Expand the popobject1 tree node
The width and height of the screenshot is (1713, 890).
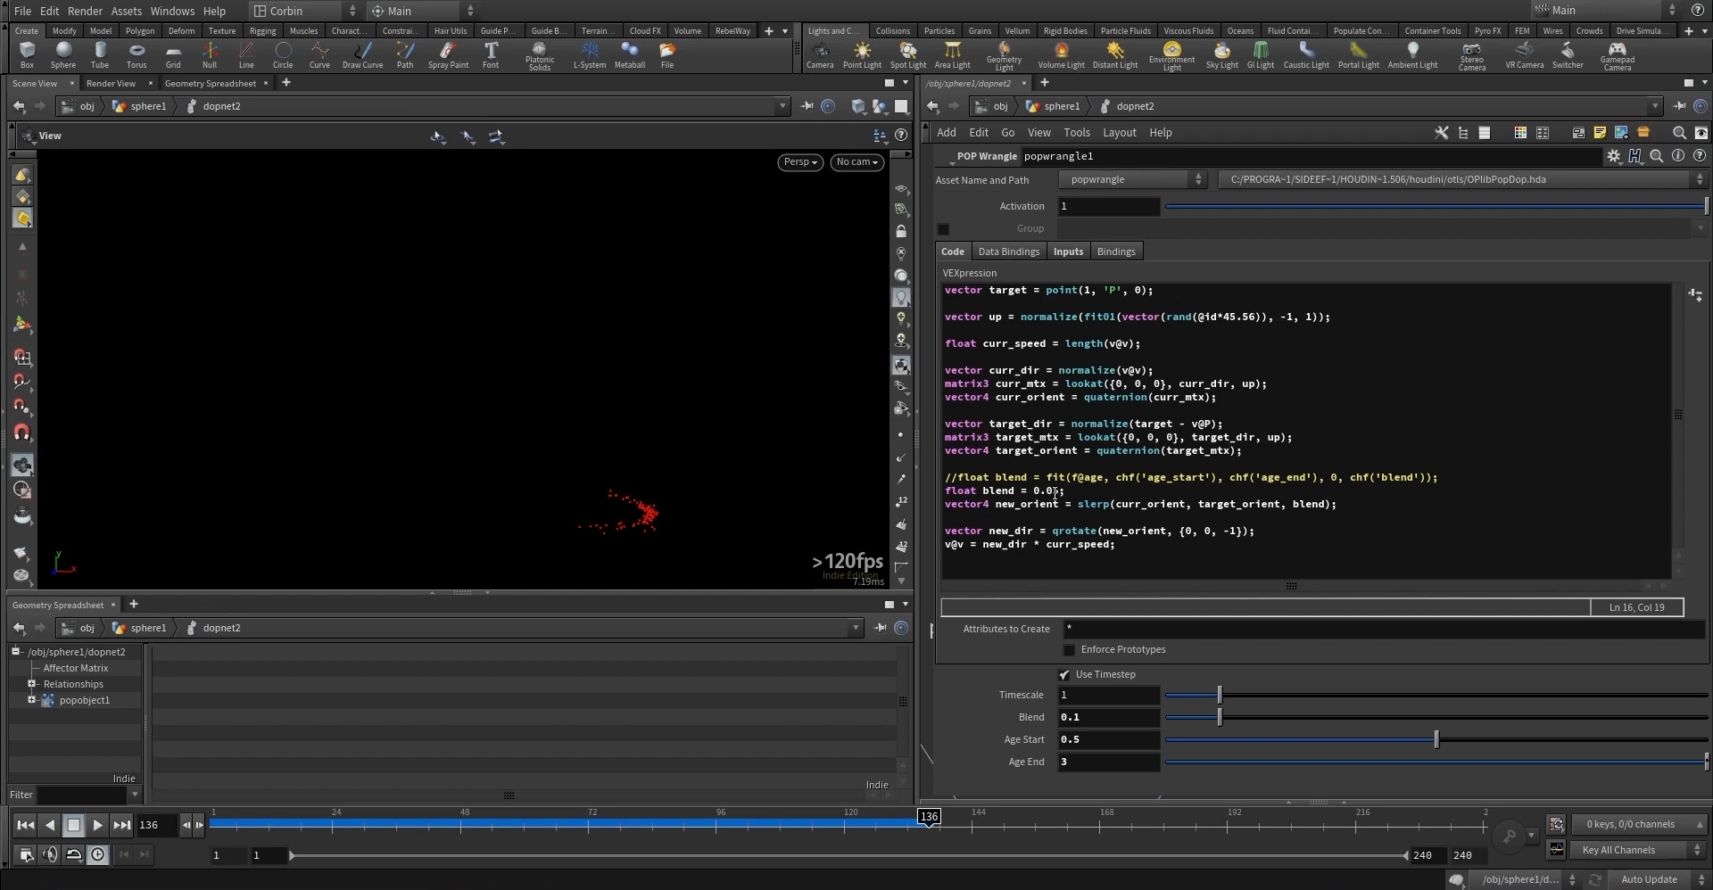(32, 700)
